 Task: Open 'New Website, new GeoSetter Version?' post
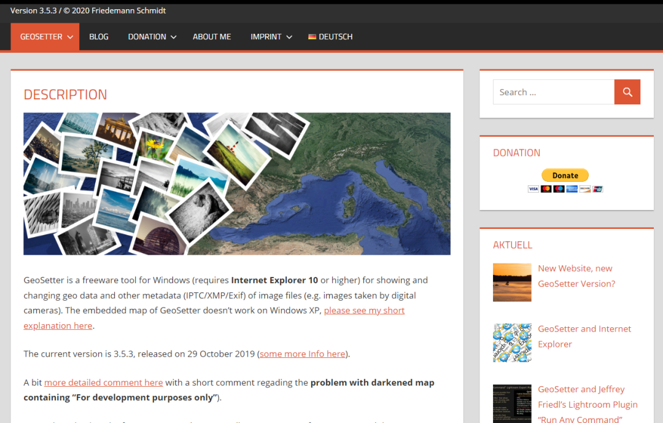tap(576, 276)
